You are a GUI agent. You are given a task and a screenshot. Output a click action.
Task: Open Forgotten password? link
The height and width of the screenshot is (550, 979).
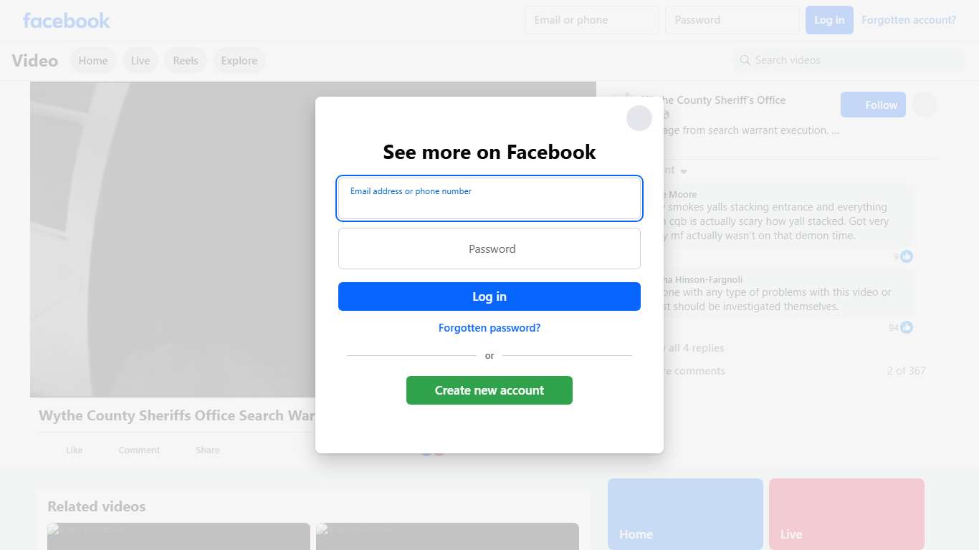pos(489,328)
